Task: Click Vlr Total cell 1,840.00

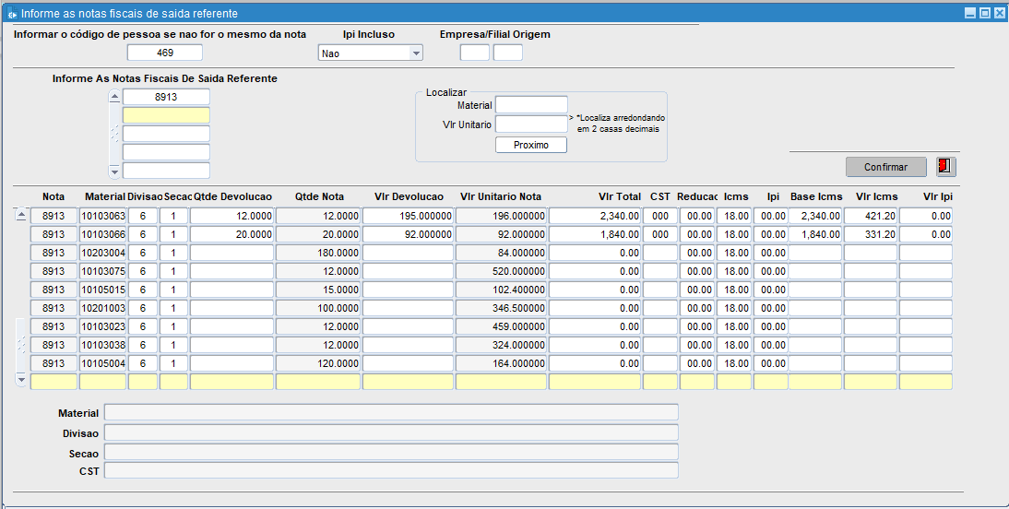Action: [x=595, y=234]
